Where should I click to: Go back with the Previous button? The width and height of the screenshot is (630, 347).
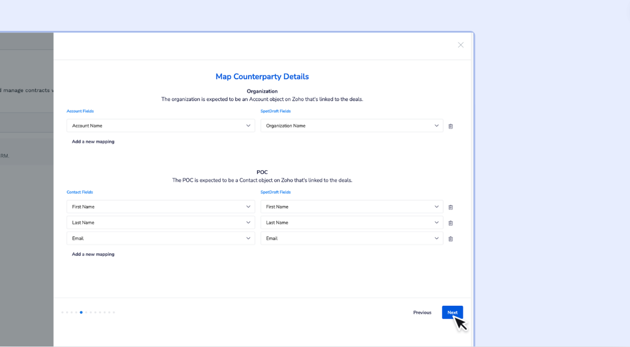pyautogui.click(x=422, y=312)
